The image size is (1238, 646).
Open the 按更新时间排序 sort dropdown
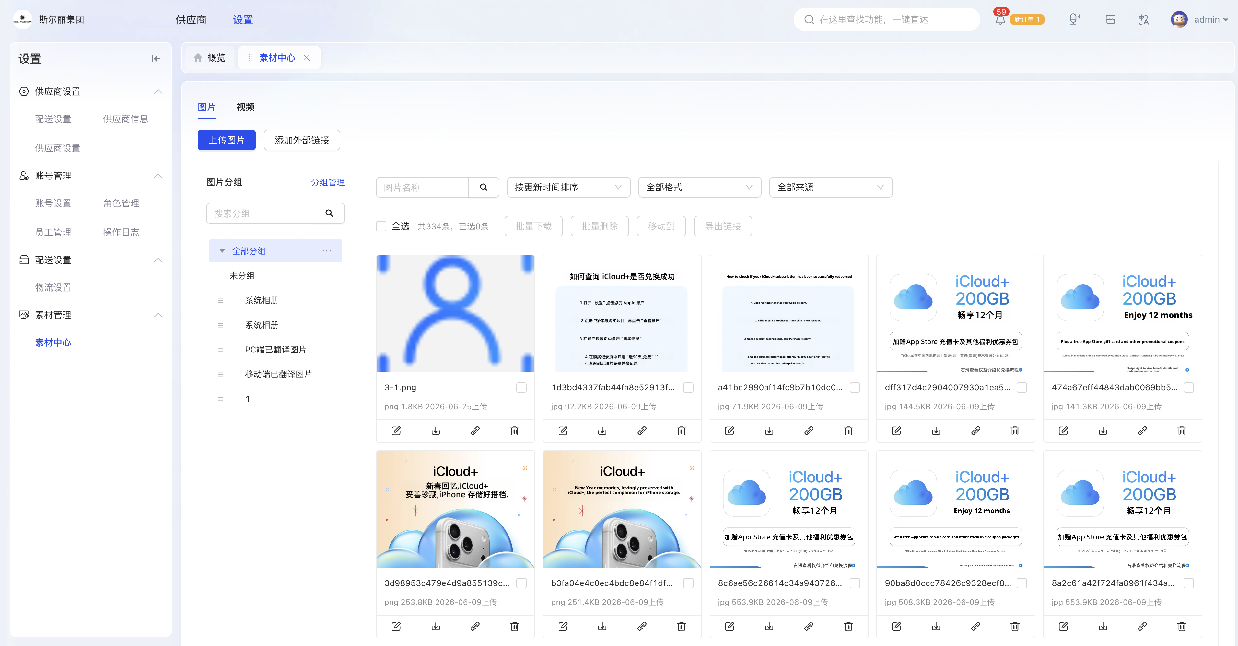(x=568, y=187)
